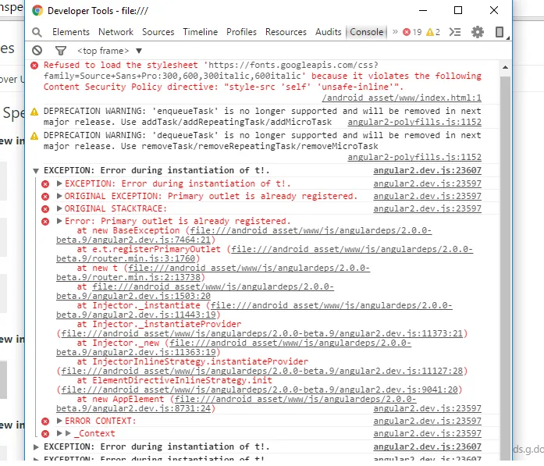Viewport: 544px width, 466px height.
Task: Open angular2-polyfills.js:1152 link for enqueueTask warning
Action: (x=414, y=123)
